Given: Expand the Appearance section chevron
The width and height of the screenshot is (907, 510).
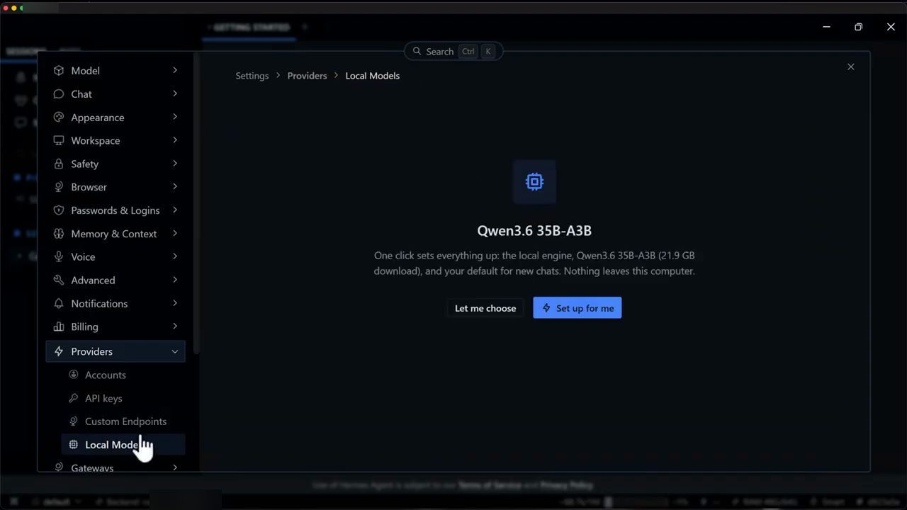Looking at the screenshot, I should point(175,117).
